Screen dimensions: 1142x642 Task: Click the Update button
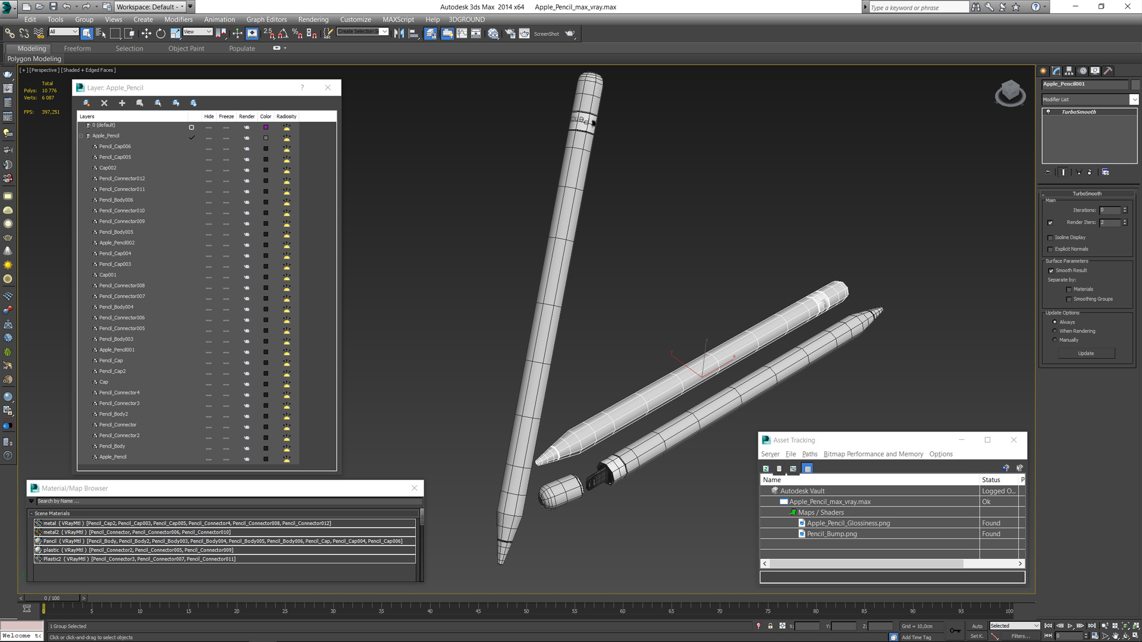point(1086,354)
